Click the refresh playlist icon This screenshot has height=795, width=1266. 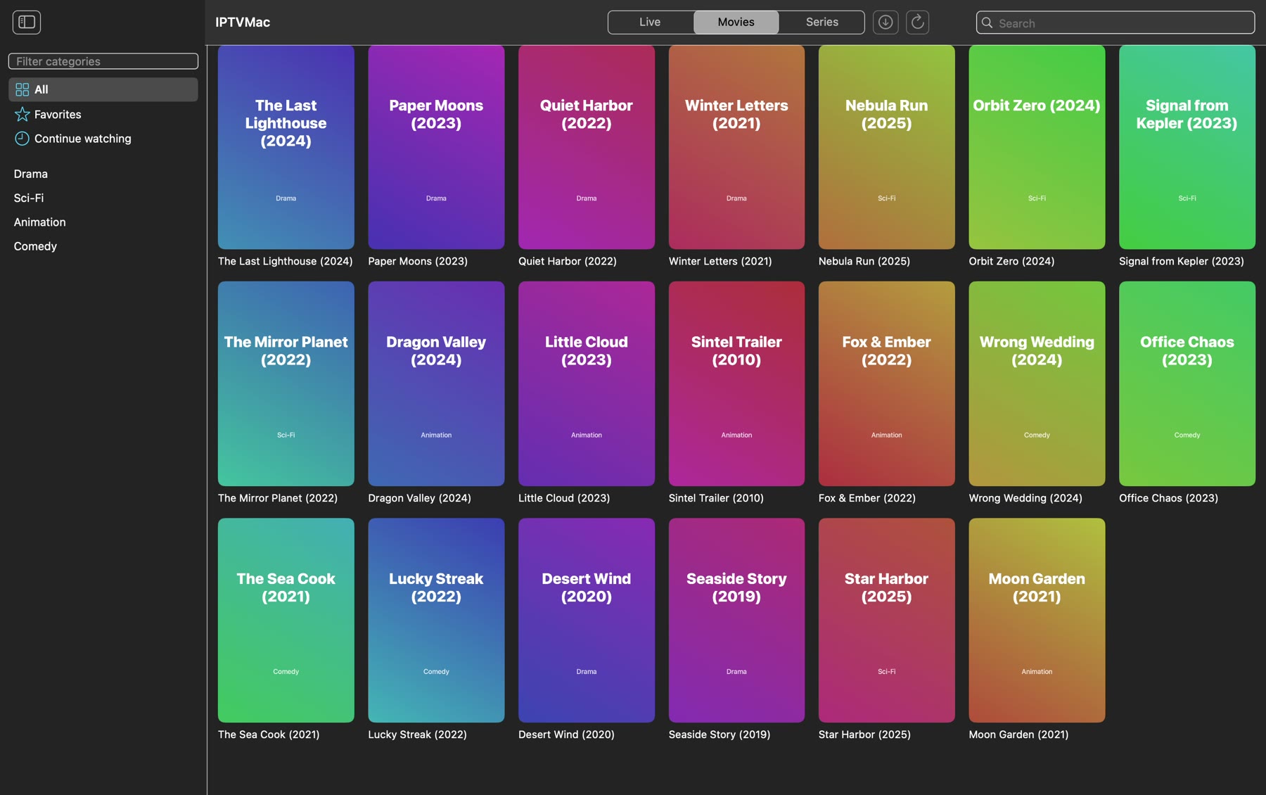(917, 23)
